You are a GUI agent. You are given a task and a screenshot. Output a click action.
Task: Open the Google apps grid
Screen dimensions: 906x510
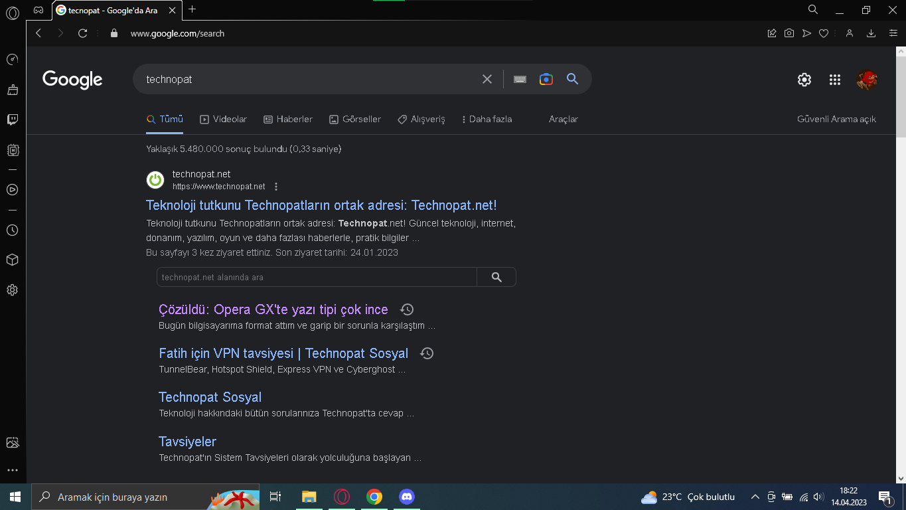tap(835, 80)
